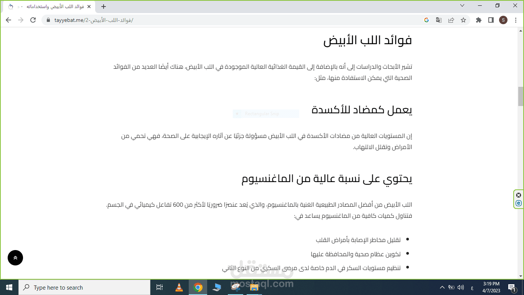The width and height of the screenshot is (524, 295).
Task: Go back to the previous page
Action: [8, 20]
